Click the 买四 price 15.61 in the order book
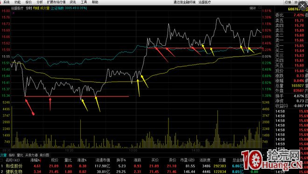Viewport: 308px width, 174px height. click(299, 60)
